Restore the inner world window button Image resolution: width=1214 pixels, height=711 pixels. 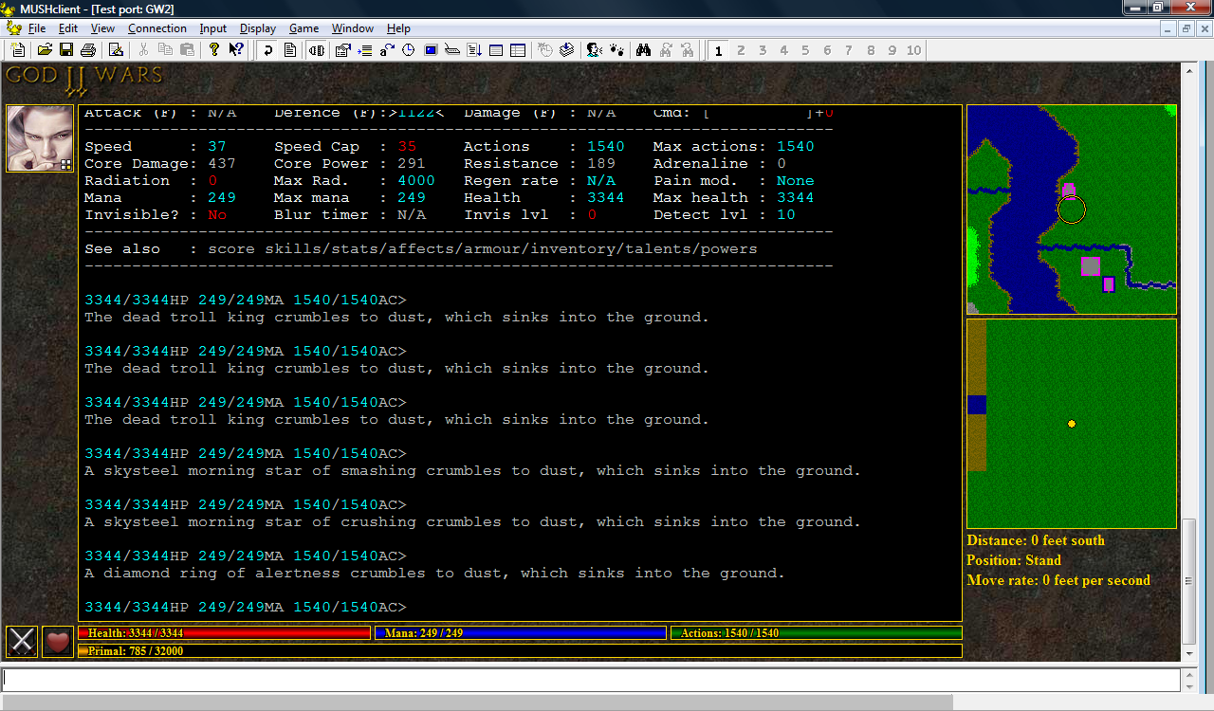[1186, 28]
